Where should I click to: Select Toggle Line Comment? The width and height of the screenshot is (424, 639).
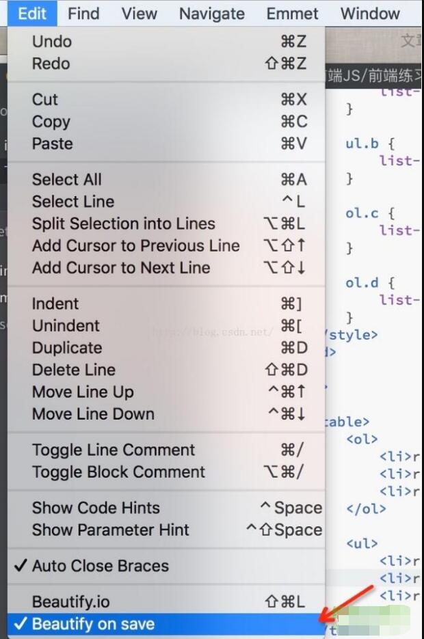[x=114, y=450]
